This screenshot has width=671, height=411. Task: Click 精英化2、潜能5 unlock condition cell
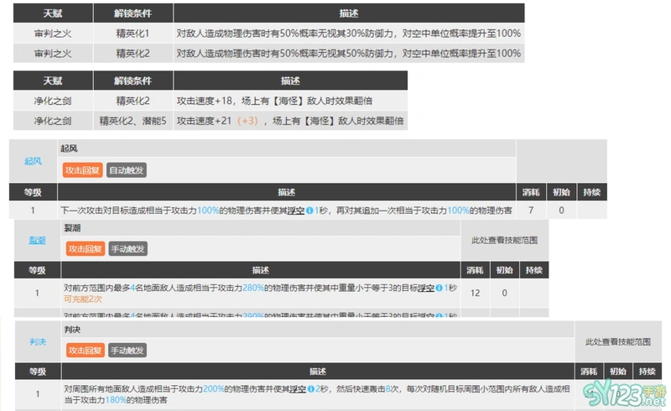[x=133, y=121]
